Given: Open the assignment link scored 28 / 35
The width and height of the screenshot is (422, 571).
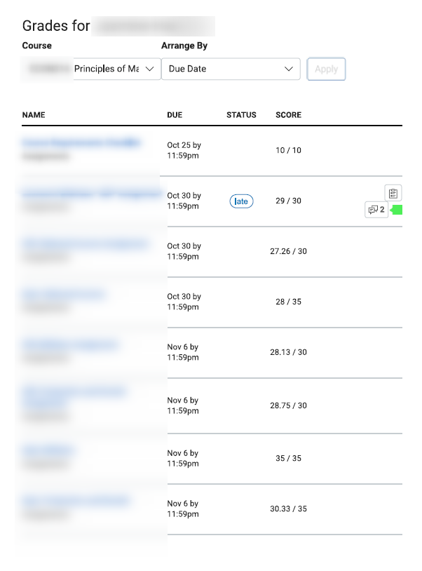Looking at the screenshot, I should (64, 294).
